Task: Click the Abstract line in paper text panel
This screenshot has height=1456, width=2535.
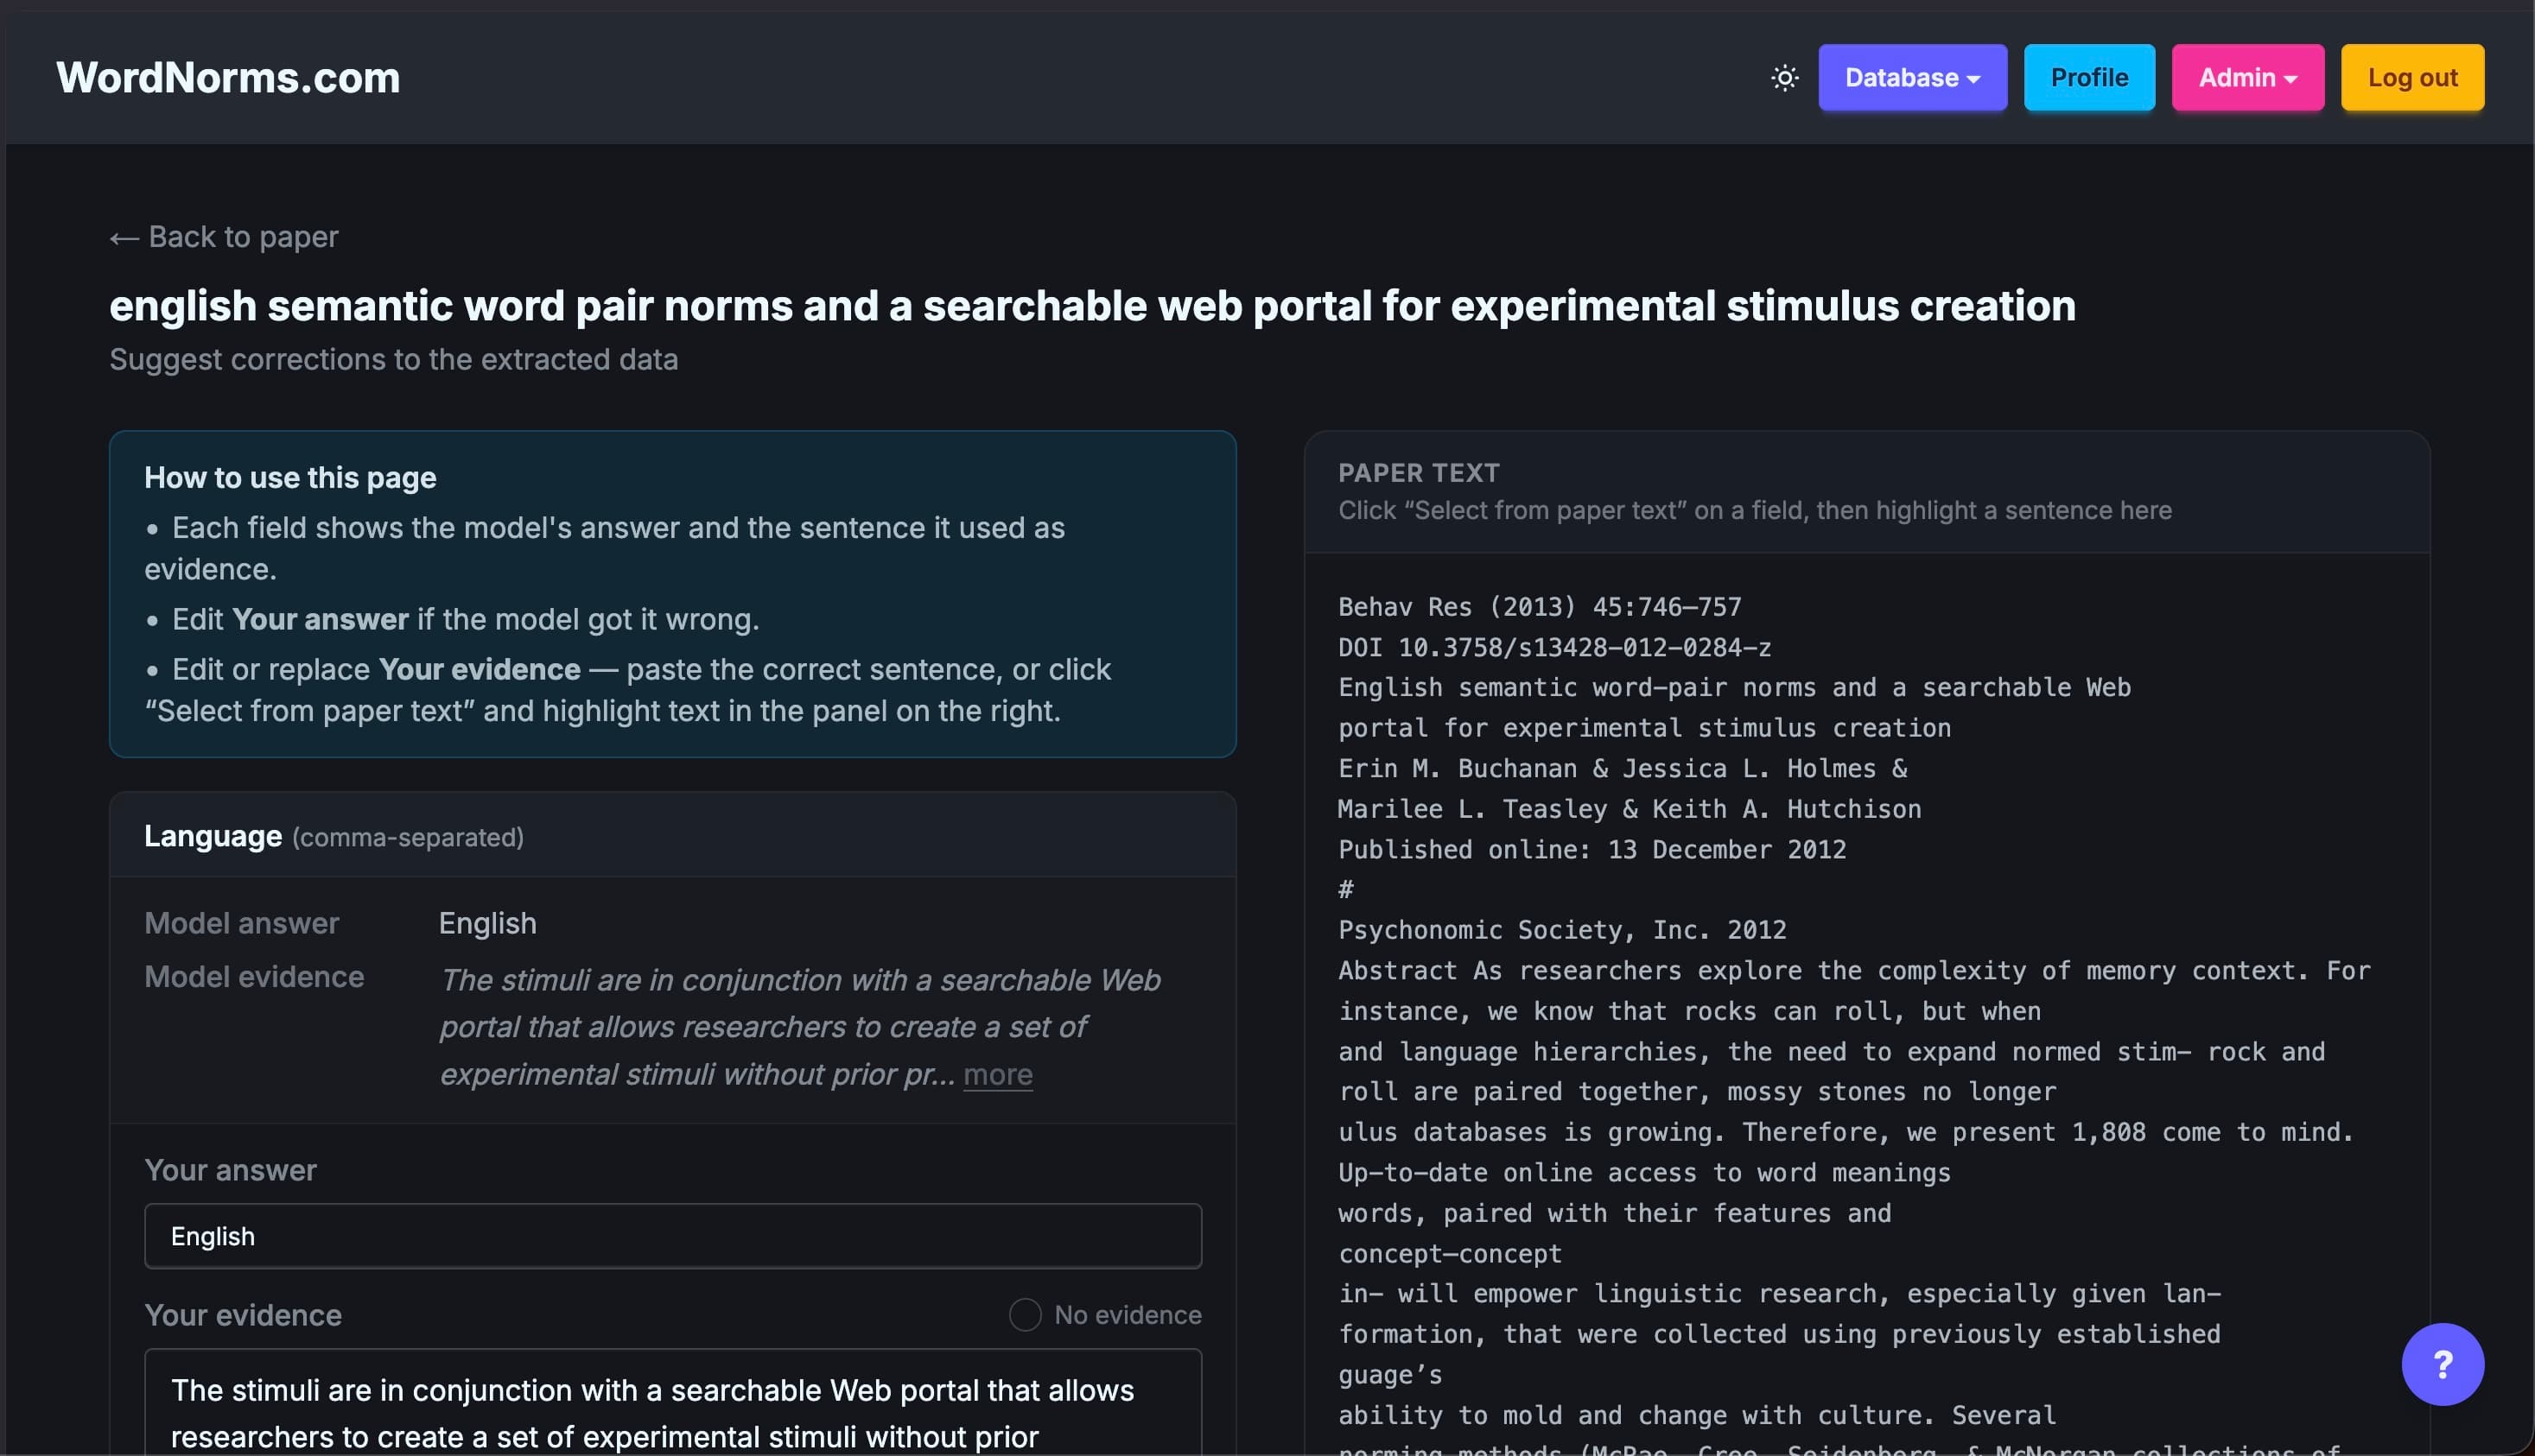Action: click(x=1854, y=970)
